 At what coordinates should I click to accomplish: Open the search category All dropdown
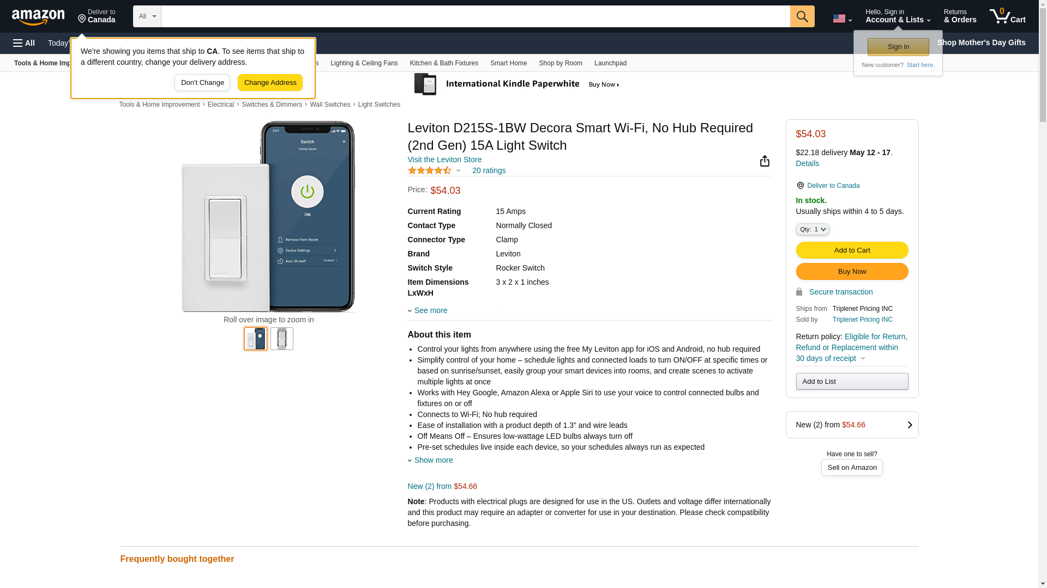pos(147,16)
